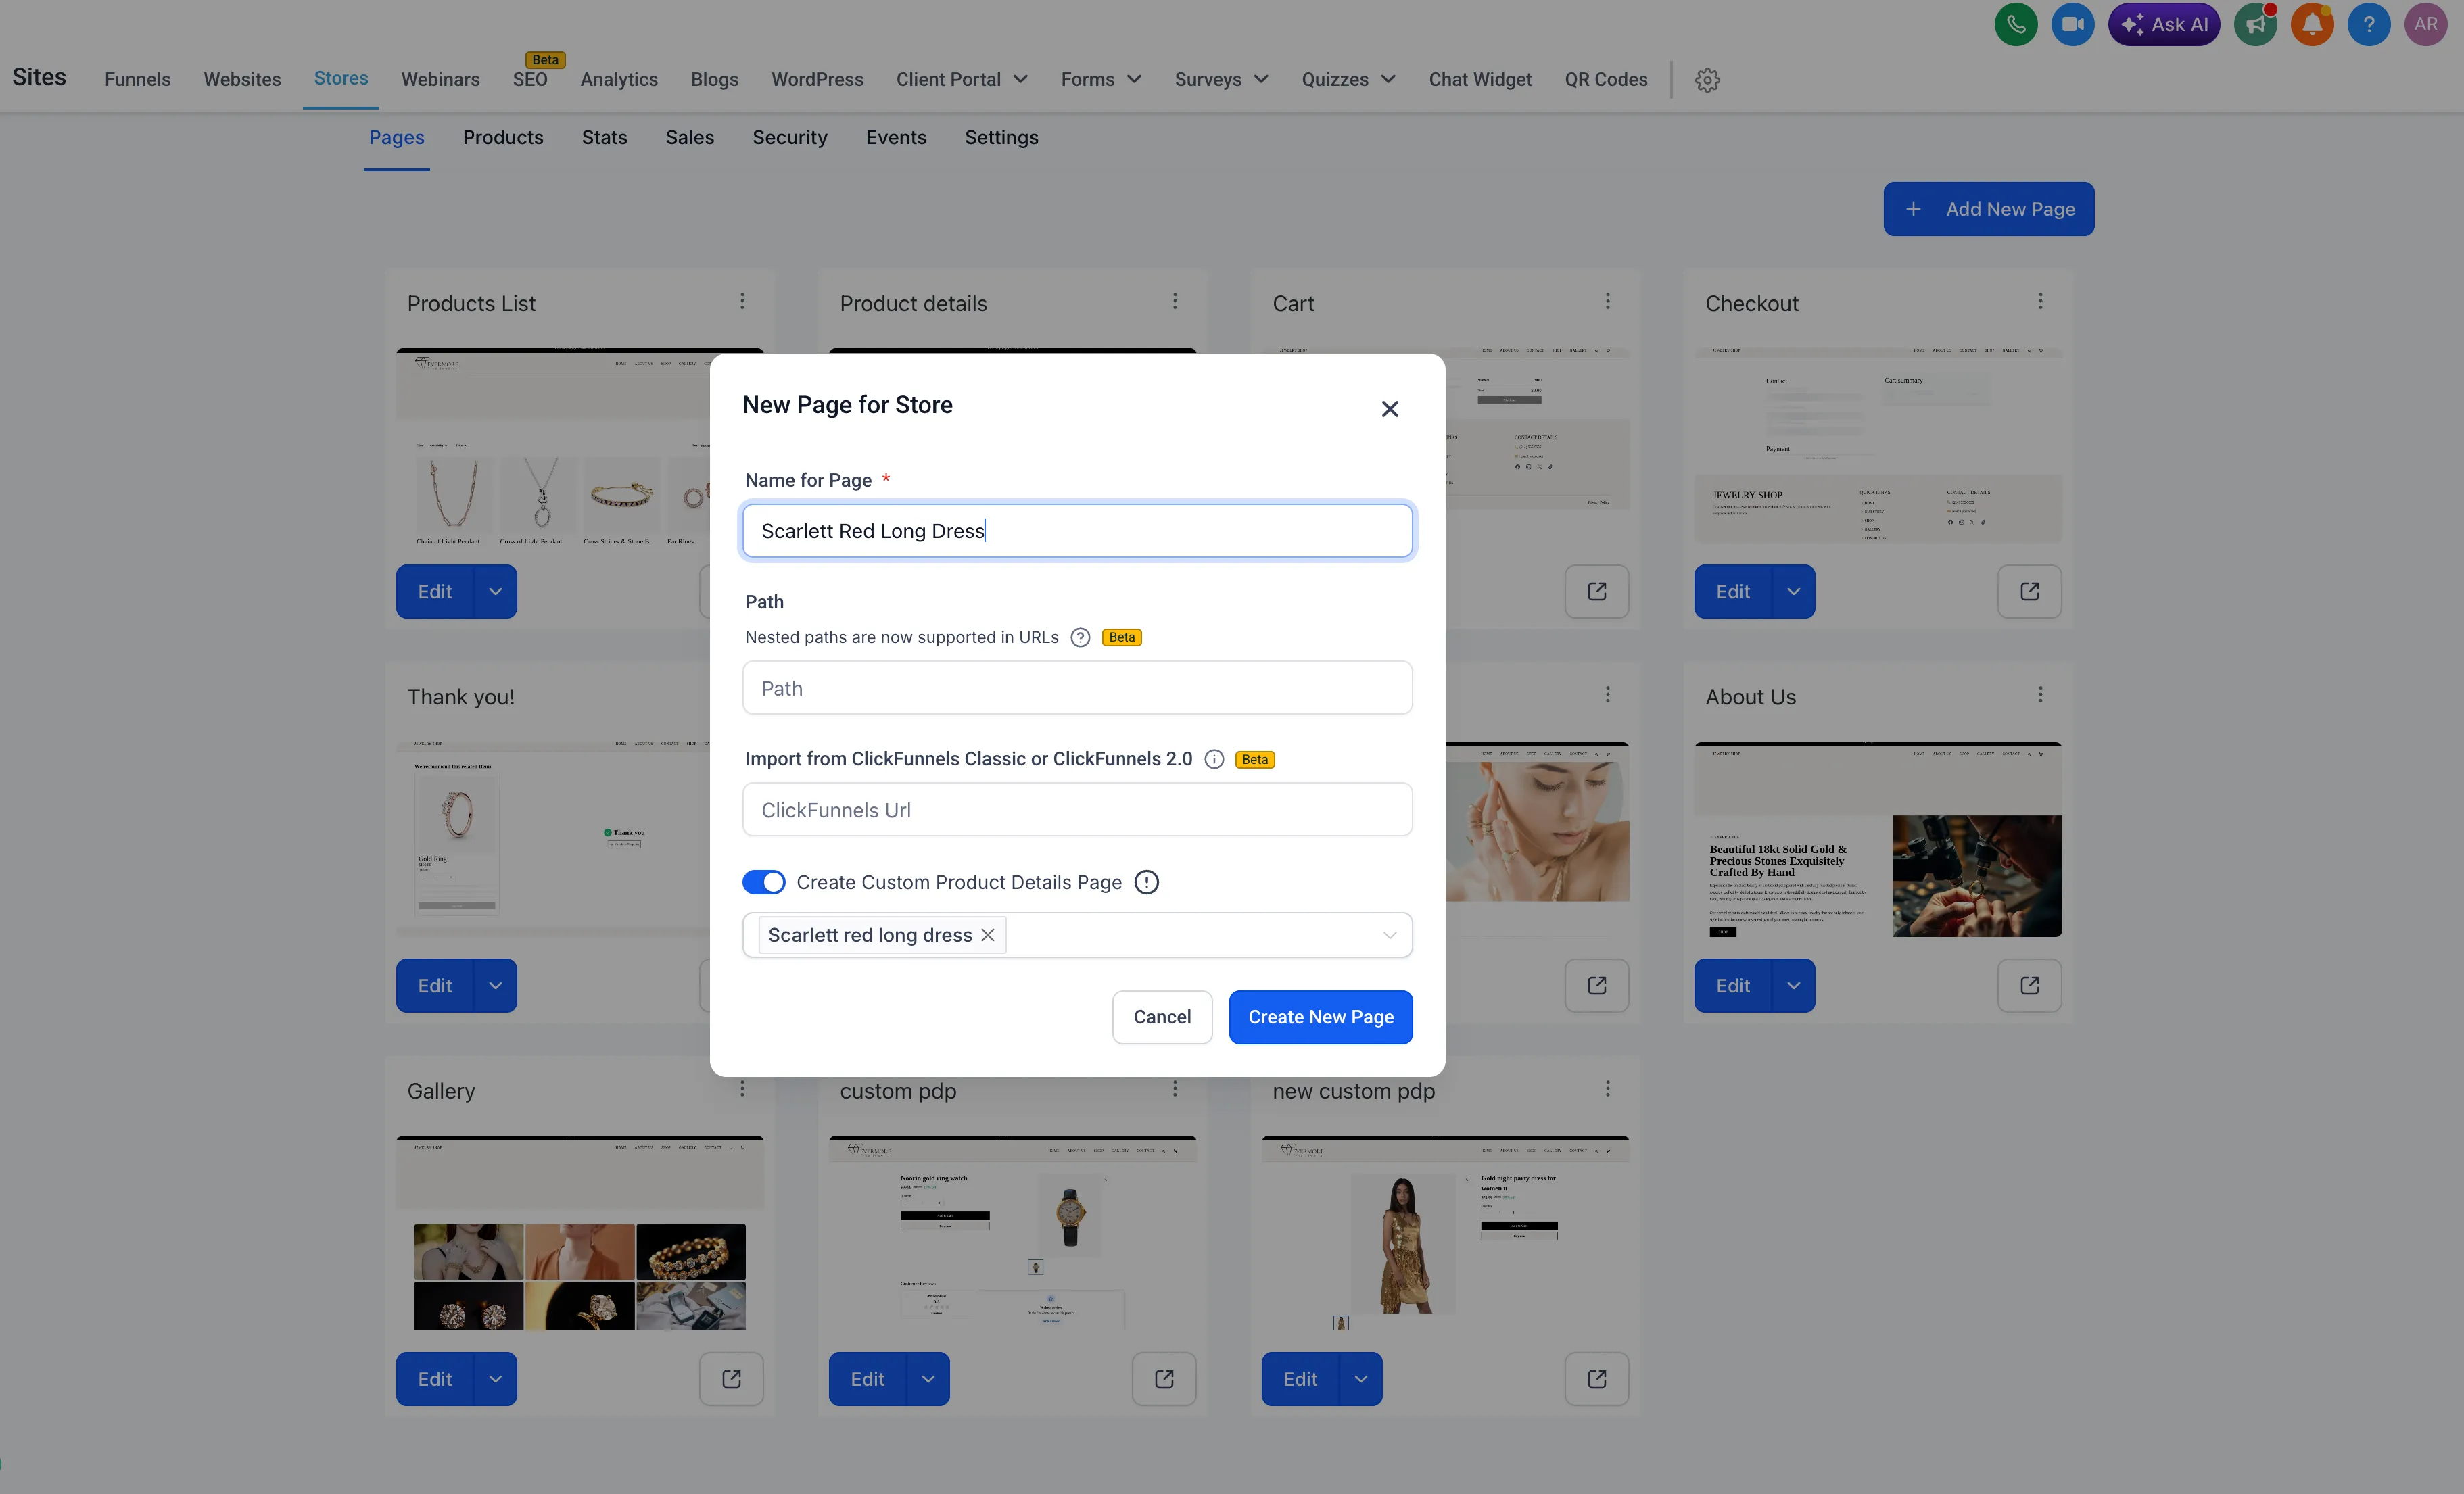Open the AR profile avatar
2464x1494 pixels.
(x=2425, y=24)
